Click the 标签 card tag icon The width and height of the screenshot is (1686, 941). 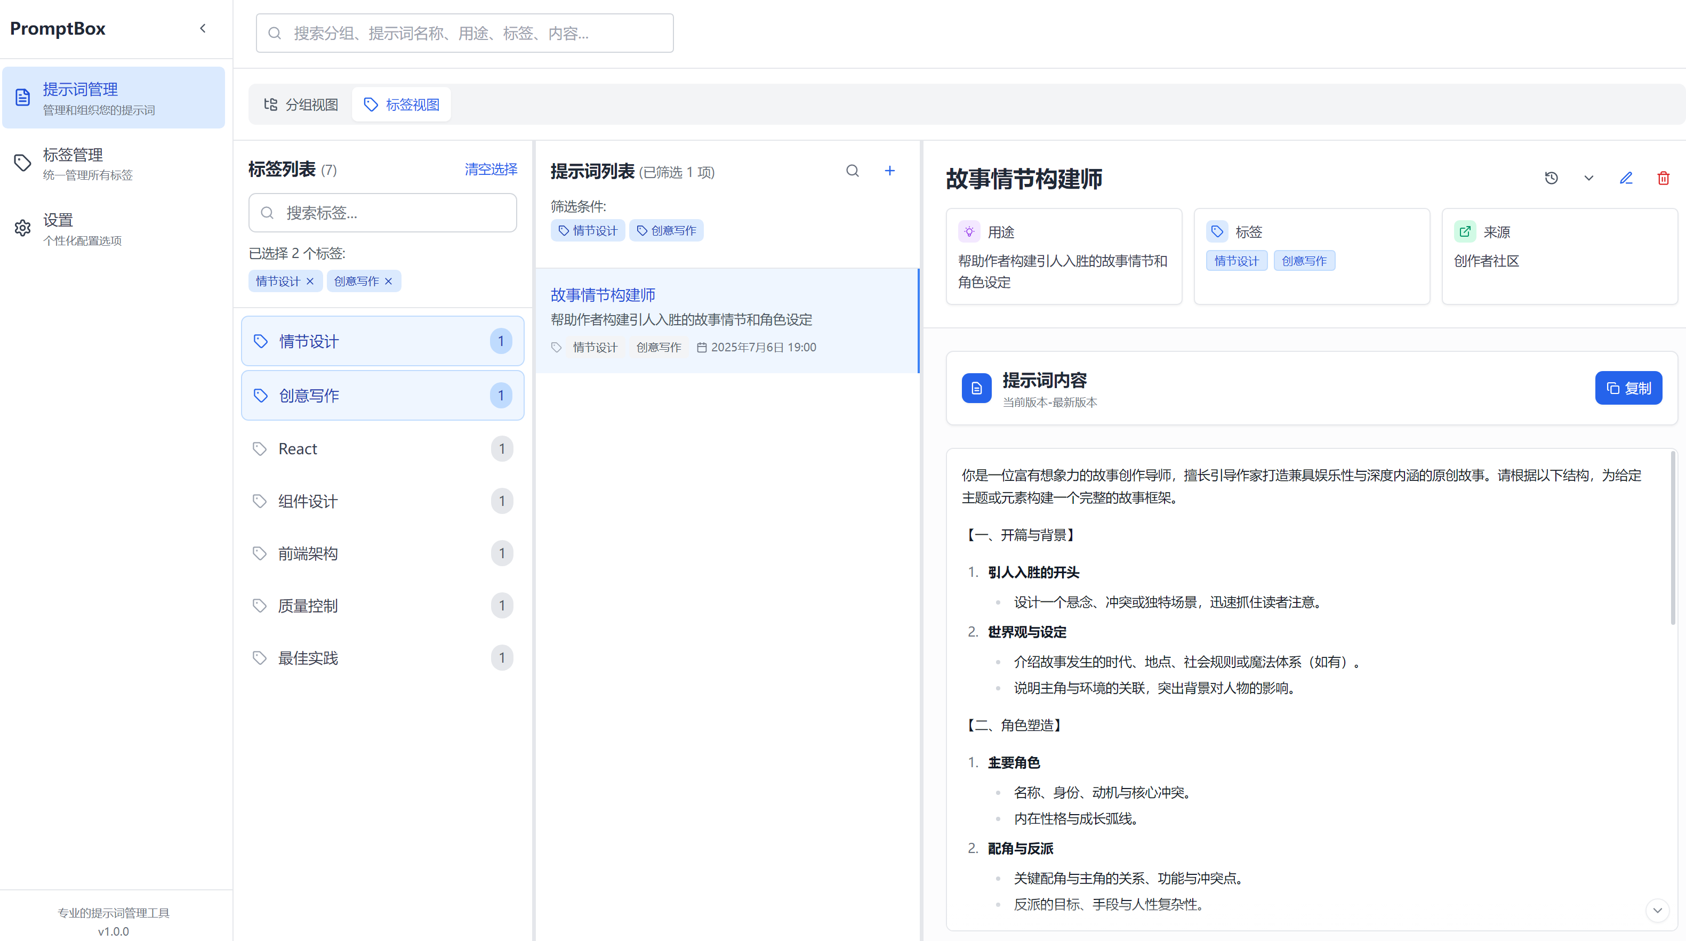[x=1217, y=231]
